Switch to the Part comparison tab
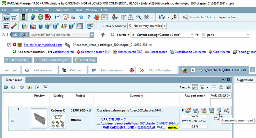This screenshot has height=138, width=256. pyautogui.click(x=112, y=70)
